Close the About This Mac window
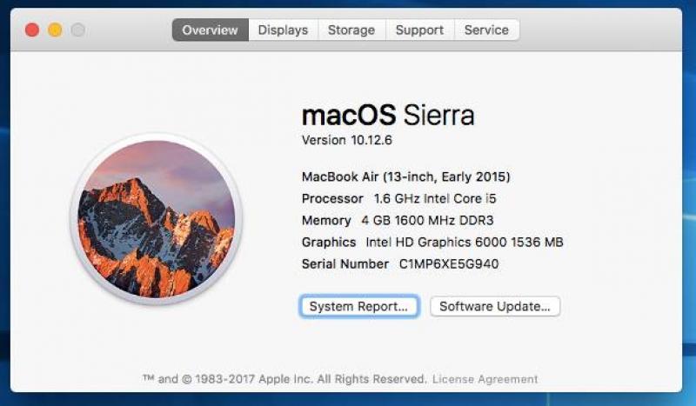696x406 pixels. coord(32,30)
